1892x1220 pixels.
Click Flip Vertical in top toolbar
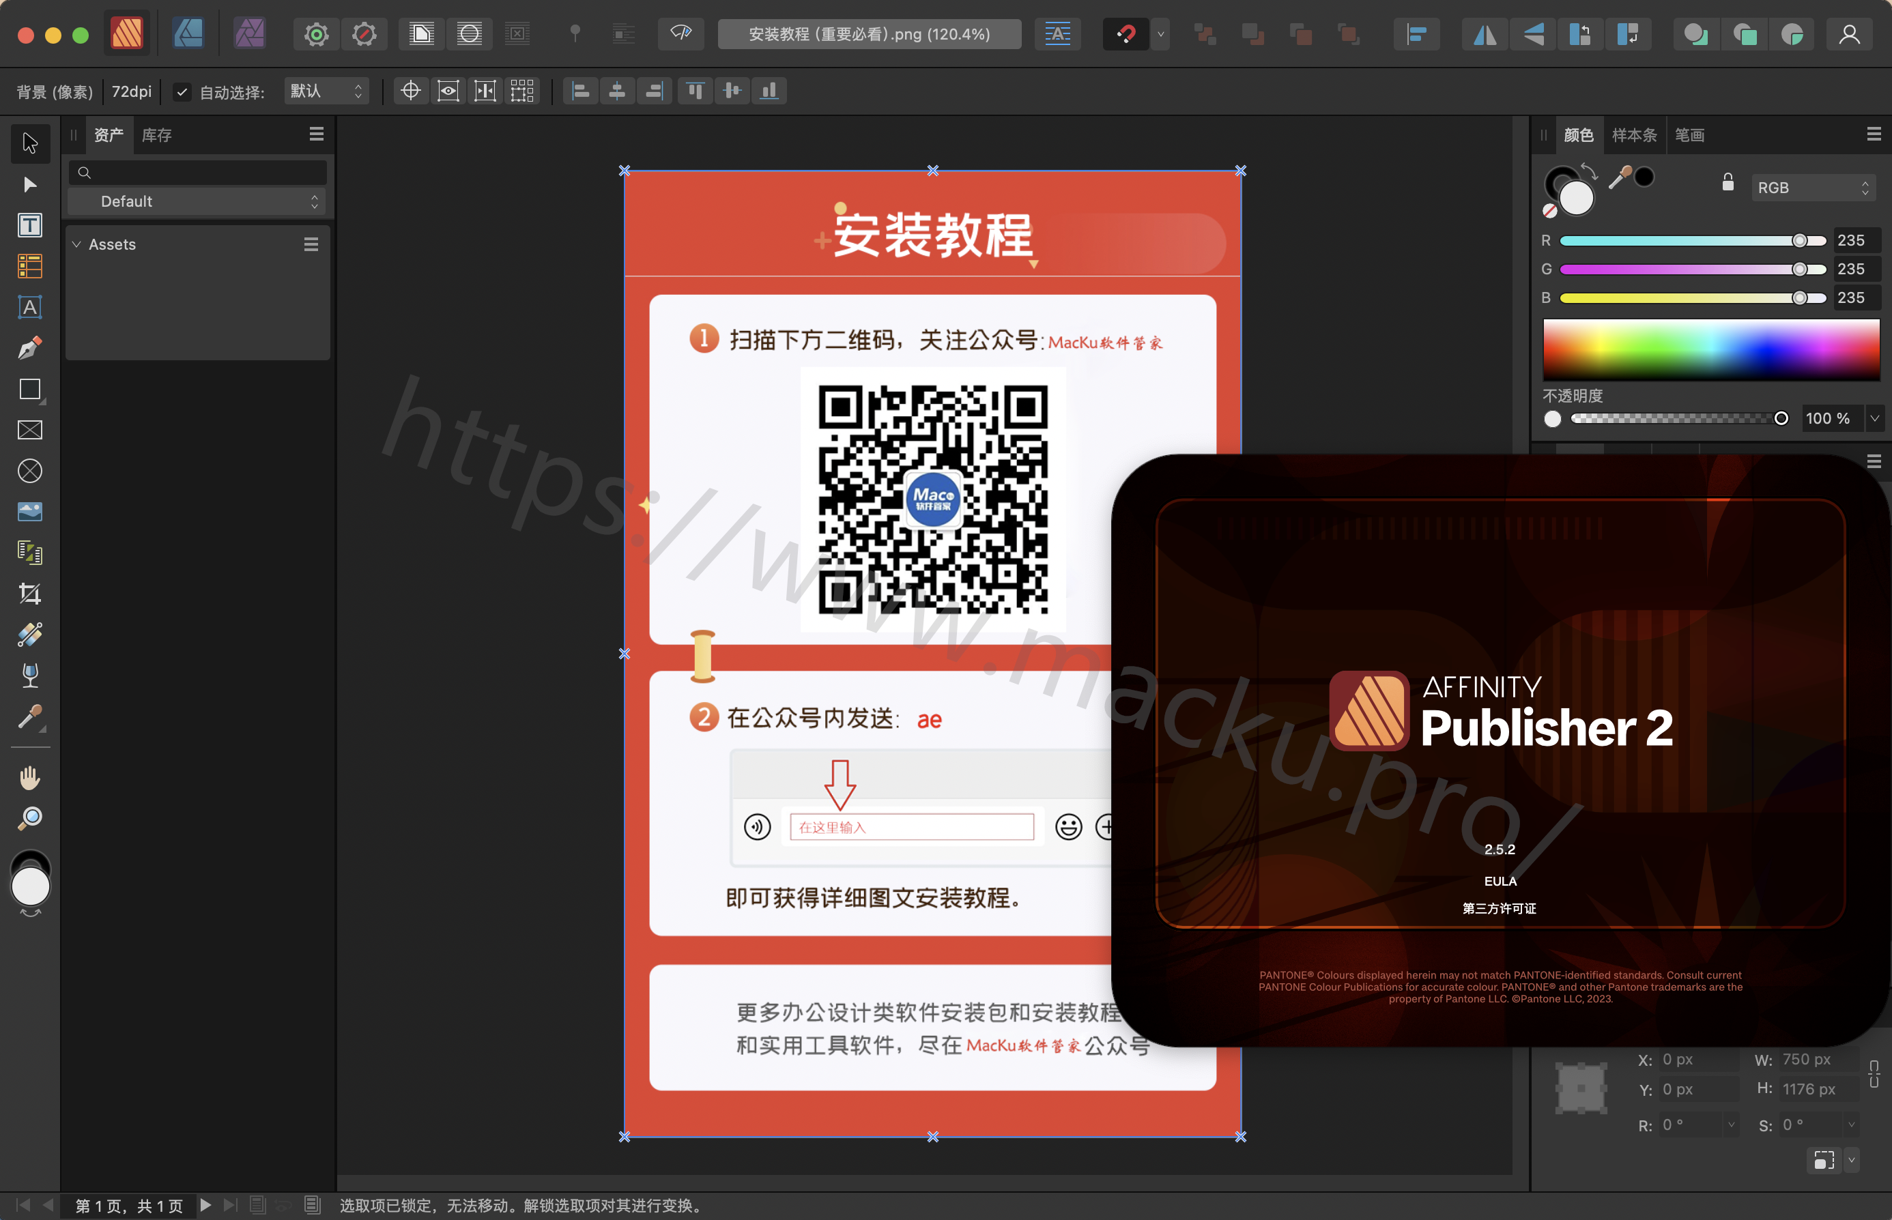[1533, 34]
